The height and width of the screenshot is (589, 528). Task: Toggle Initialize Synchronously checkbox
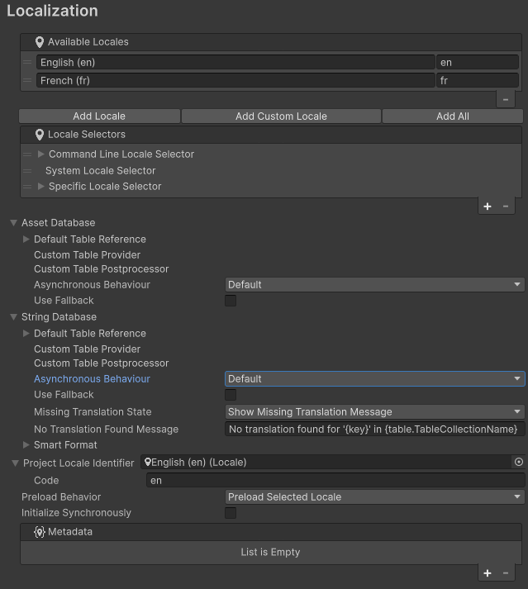pos(231,513)
